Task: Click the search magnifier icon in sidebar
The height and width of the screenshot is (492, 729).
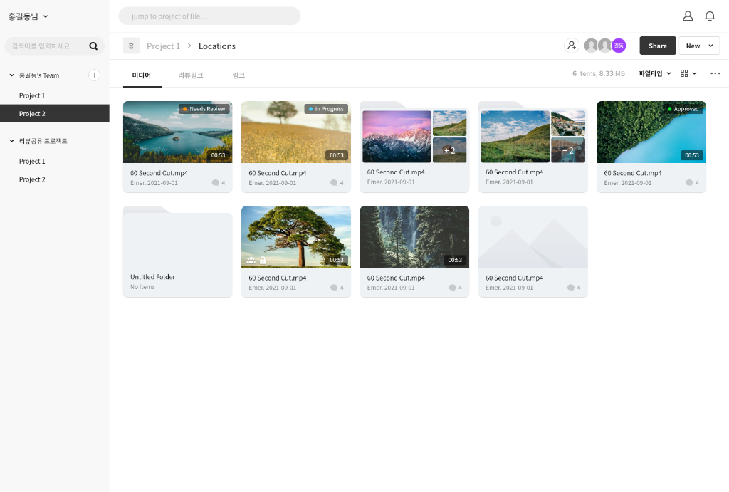Action: pyautogui.click(x=93, y=46)
